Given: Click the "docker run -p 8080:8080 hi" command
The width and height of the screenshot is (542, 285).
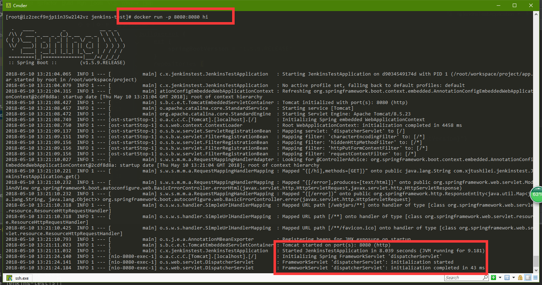Looking at the screenshot, I should point(171,17).
